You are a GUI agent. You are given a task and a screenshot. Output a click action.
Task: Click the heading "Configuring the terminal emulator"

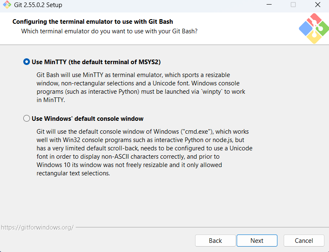click(92, 22)
